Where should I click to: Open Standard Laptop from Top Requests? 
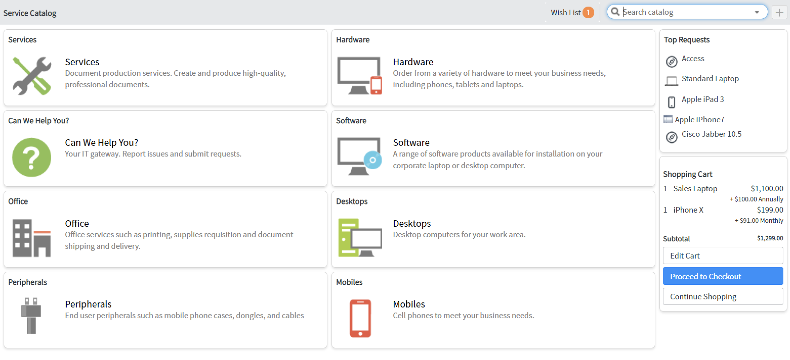click(x=710, y=79)
